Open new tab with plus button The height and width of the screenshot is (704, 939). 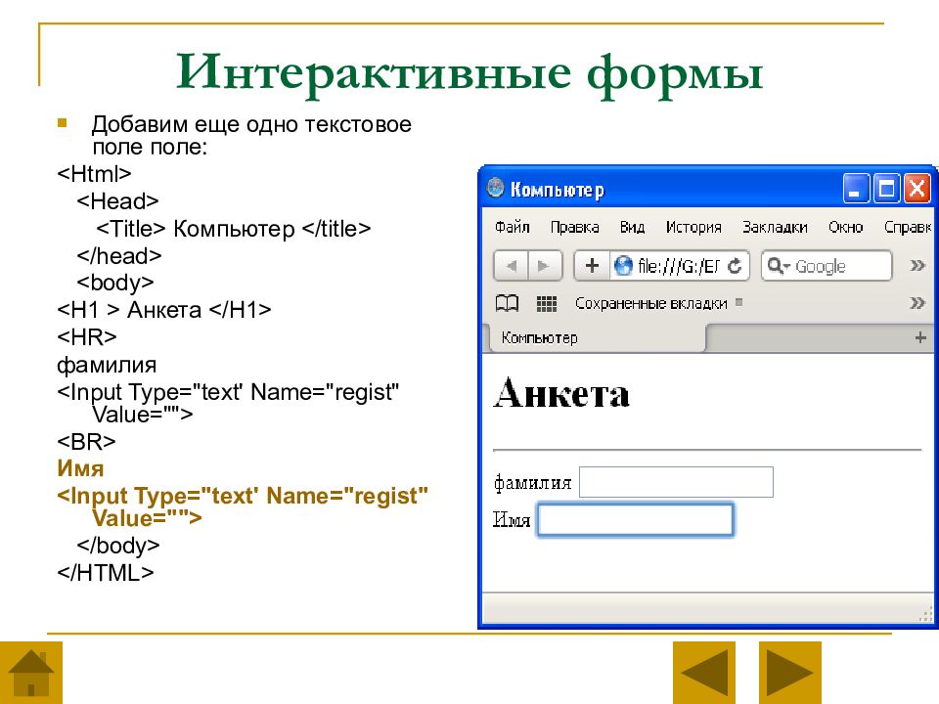click(920, 338)
